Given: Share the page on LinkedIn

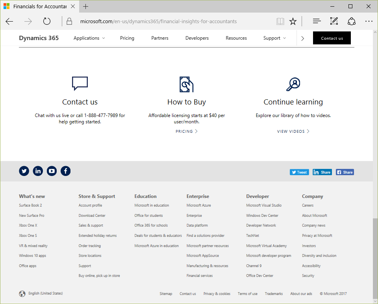Looking at the screenshot, I should [322, 172].
